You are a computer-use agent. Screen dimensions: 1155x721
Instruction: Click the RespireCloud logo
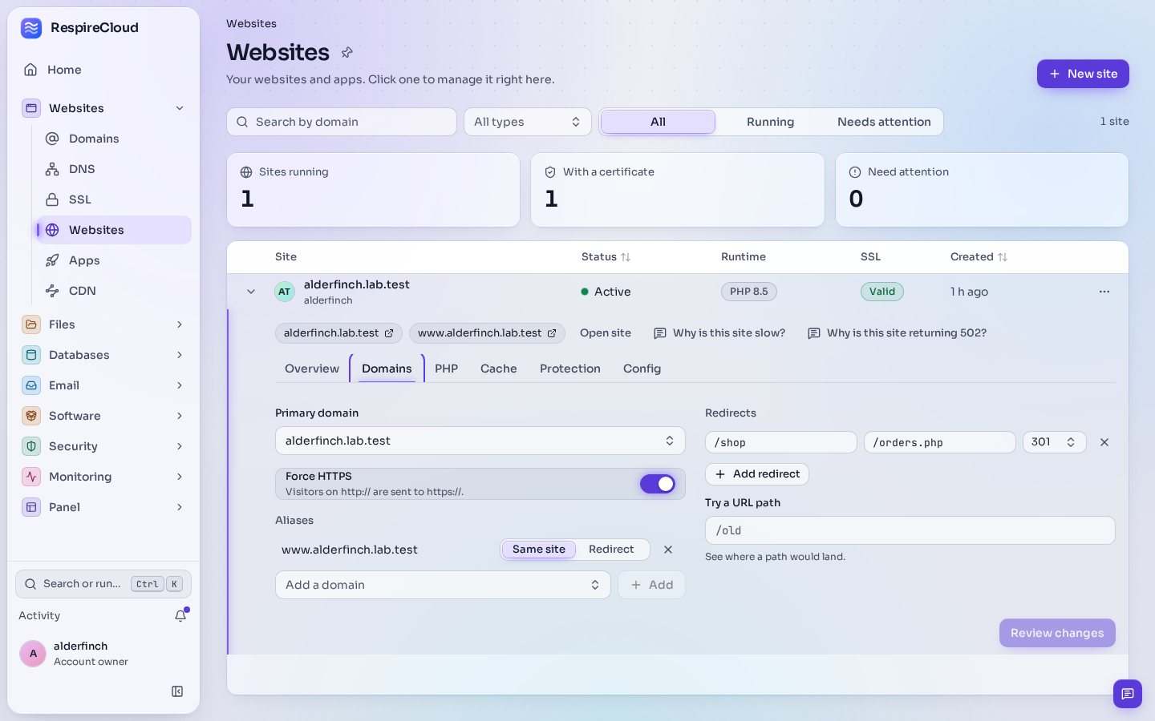click(31, 28)
